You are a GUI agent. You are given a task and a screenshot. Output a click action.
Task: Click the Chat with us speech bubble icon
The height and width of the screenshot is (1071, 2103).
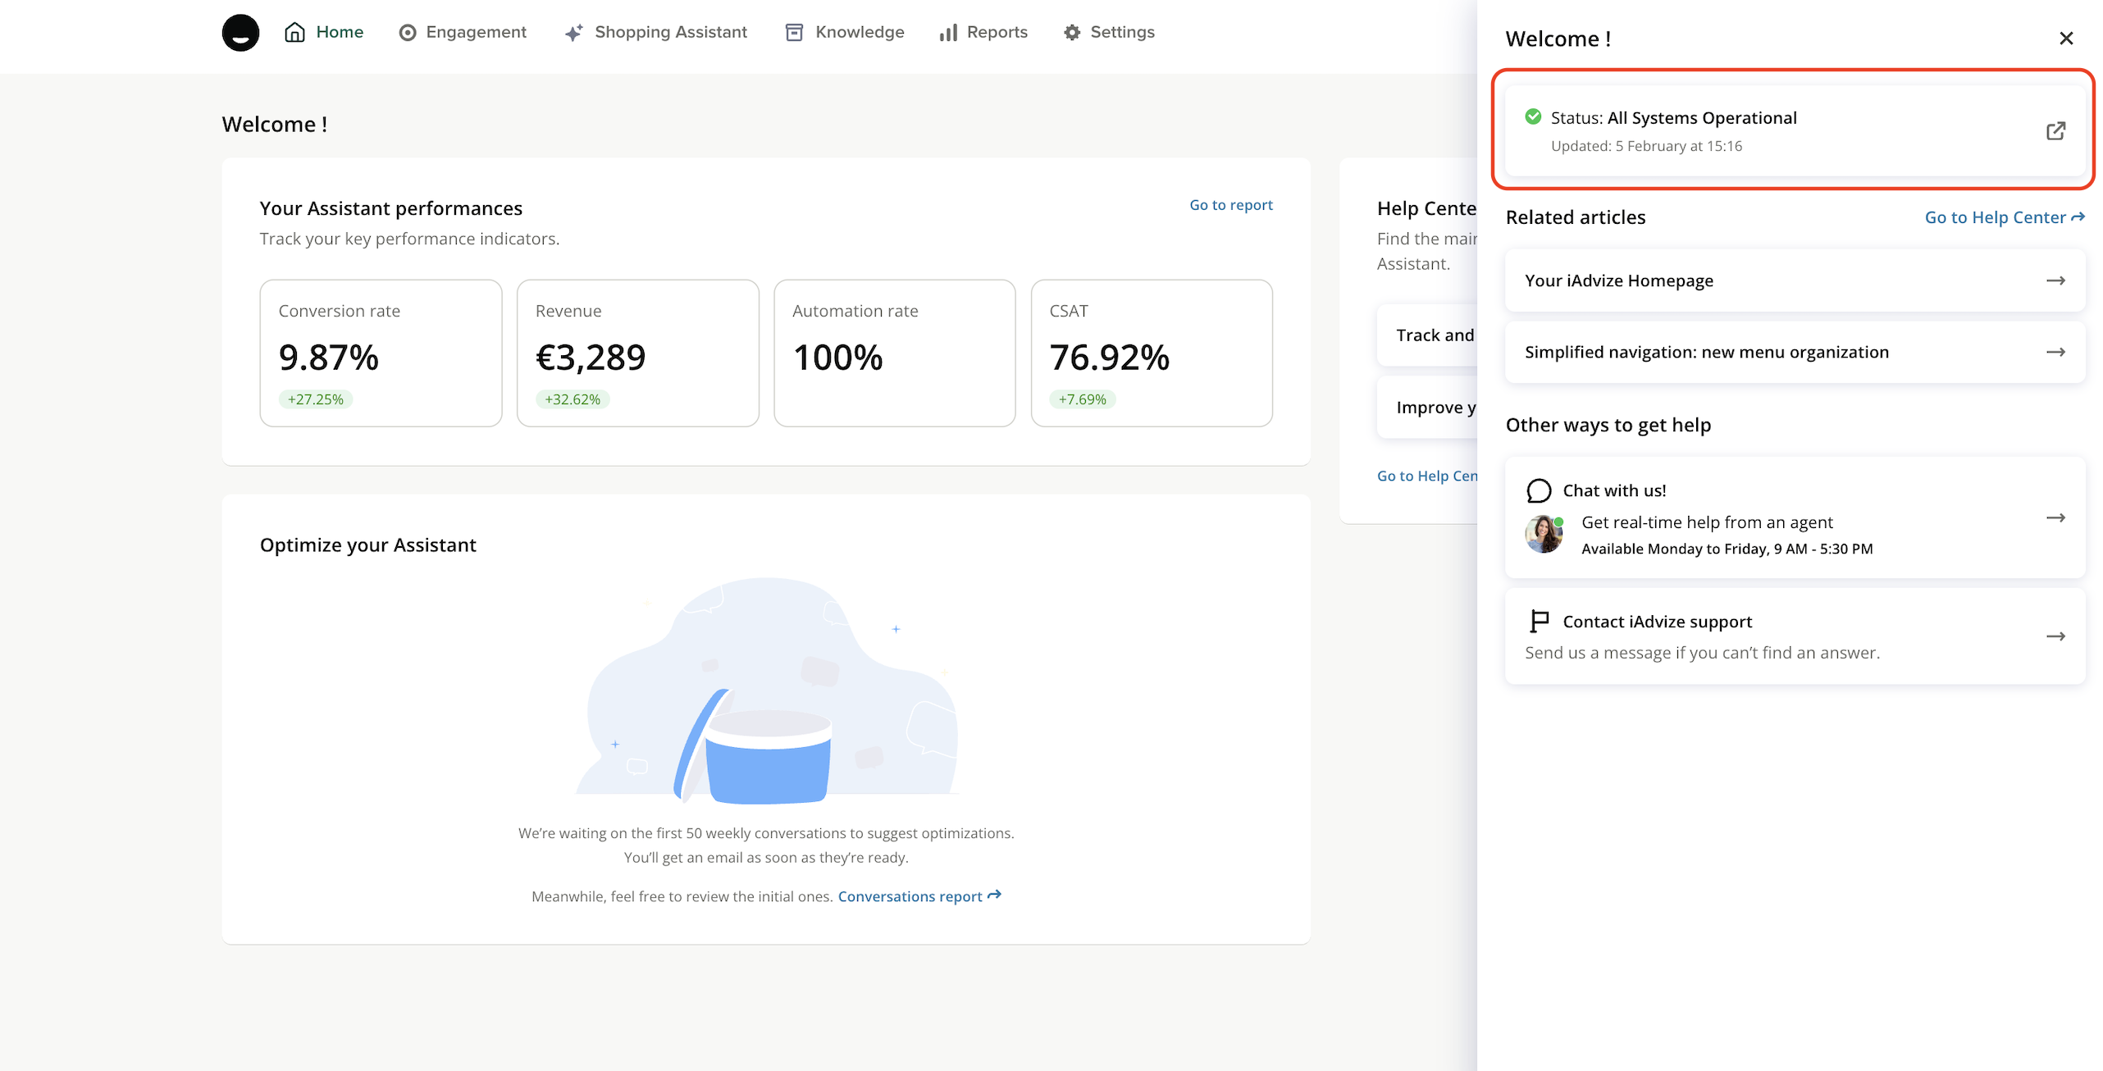[1538, 490]
